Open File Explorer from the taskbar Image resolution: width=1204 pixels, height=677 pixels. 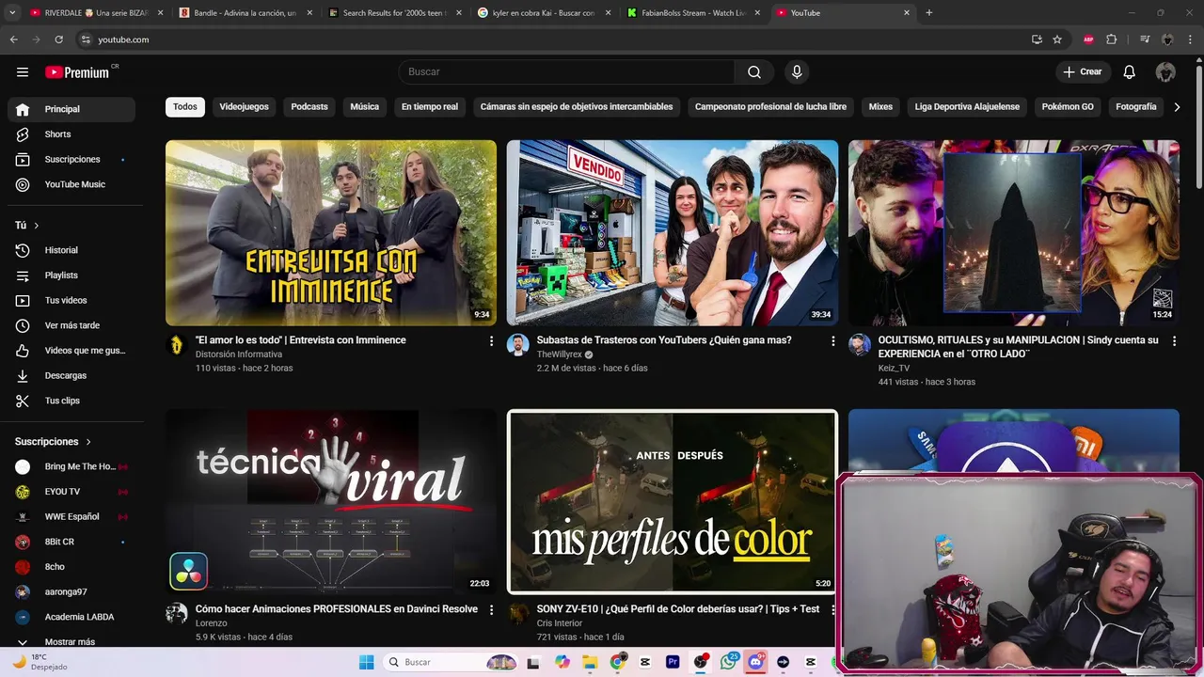tap(590, 662)
